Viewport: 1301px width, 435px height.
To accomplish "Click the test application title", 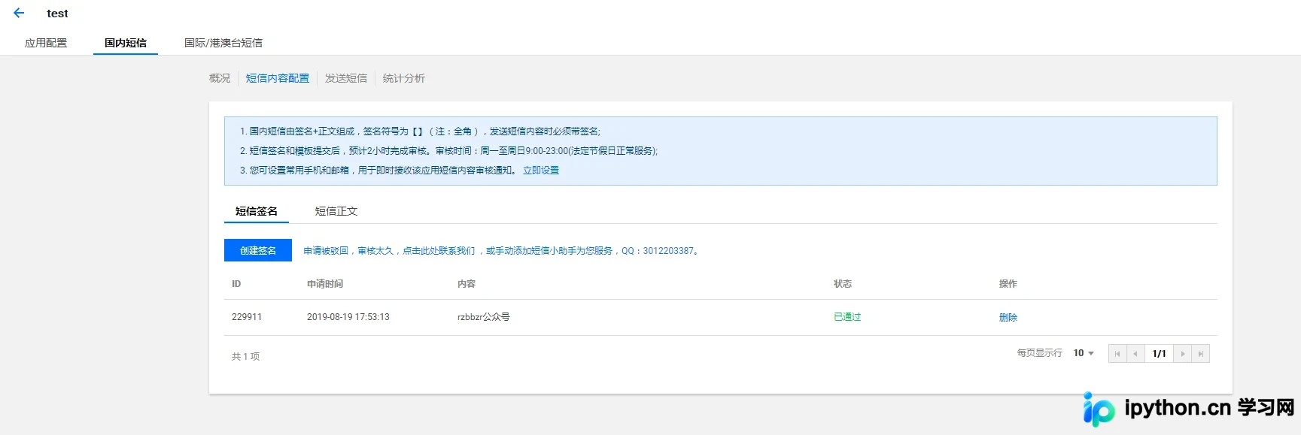I will click(57, 14).
